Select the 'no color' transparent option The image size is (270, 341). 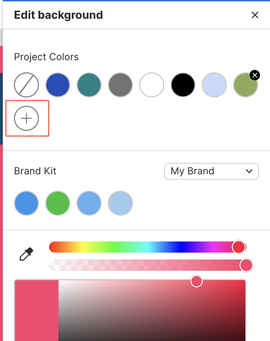tap(26, 85)
